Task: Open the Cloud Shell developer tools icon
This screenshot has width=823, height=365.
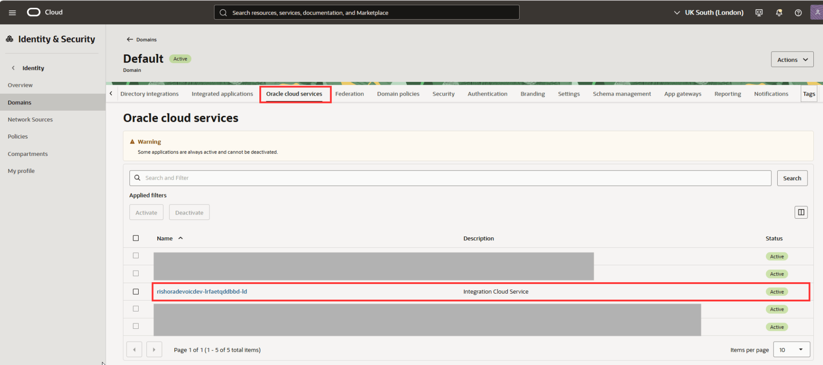Action: (x=759, y=13)
